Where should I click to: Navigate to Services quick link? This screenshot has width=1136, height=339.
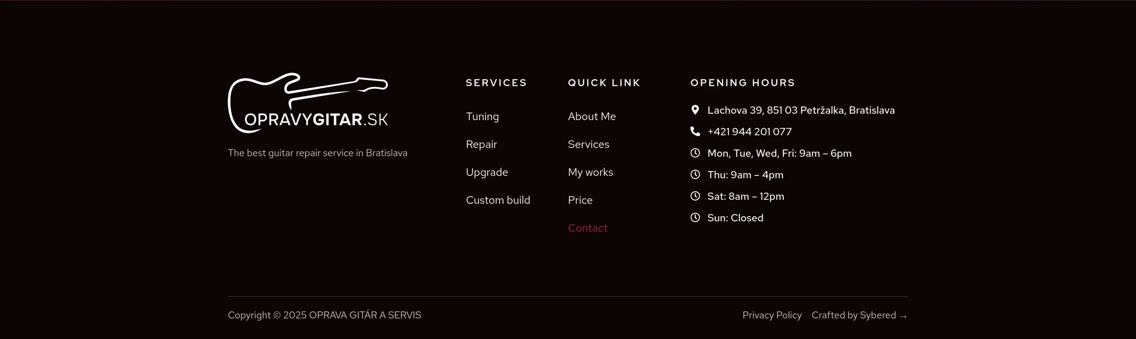[x=588, y=144]
